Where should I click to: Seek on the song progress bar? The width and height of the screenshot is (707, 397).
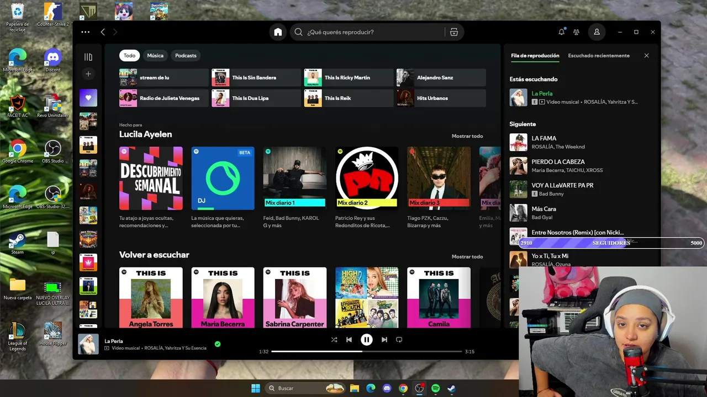pyautogui.click(x=367, y=351)
